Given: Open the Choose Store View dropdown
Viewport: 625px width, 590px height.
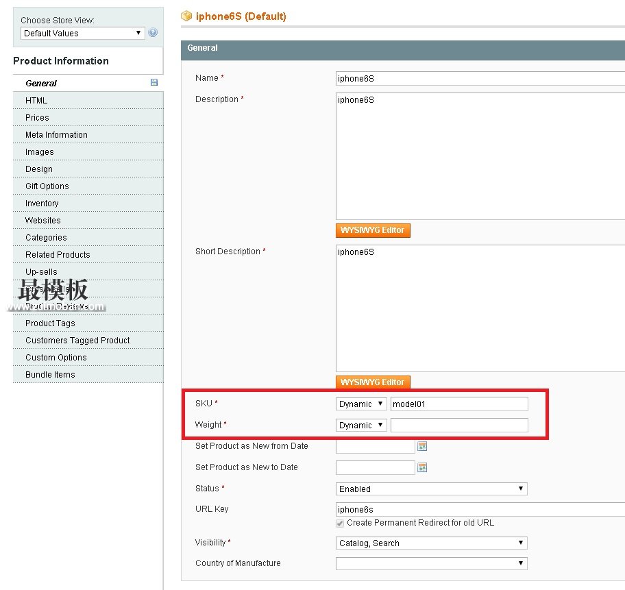Looking at the screenshot, I should pos(82,33).
